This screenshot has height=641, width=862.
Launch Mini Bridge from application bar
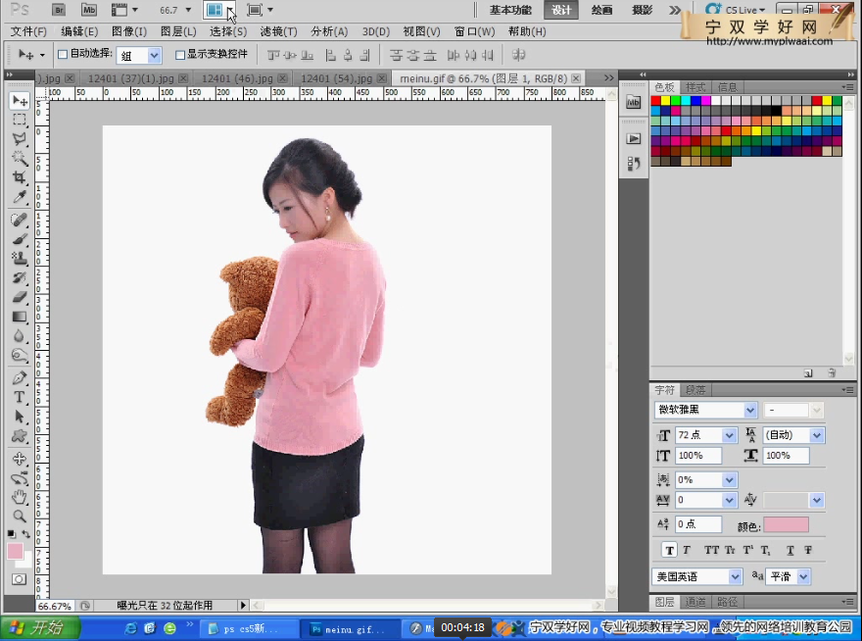pos(88,10)
